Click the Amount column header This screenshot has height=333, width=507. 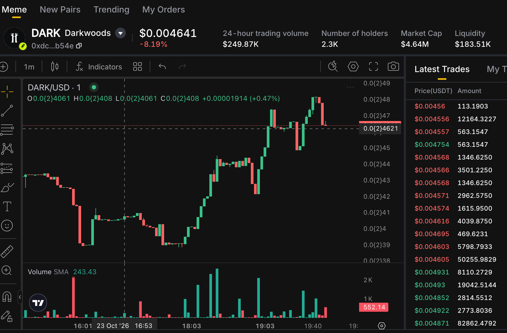pyautogui.click(x=469, y=91)
